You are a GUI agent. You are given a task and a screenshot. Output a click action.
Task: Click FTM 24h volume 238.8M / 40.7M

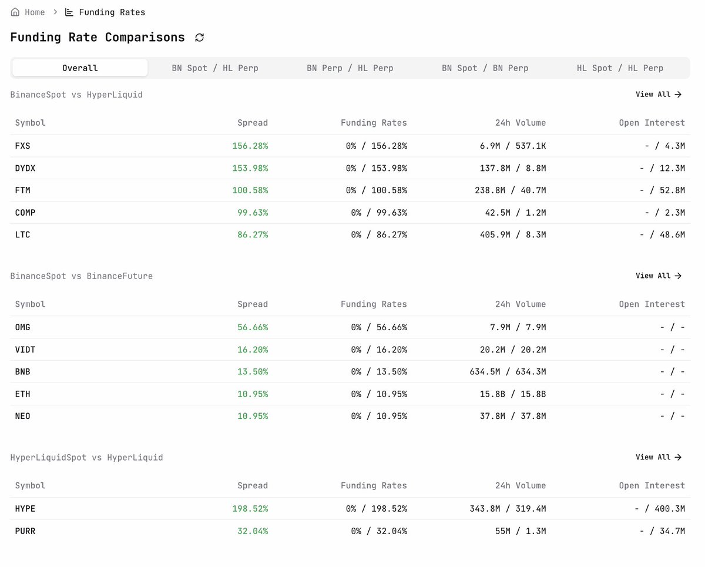(x=511, y=190)
